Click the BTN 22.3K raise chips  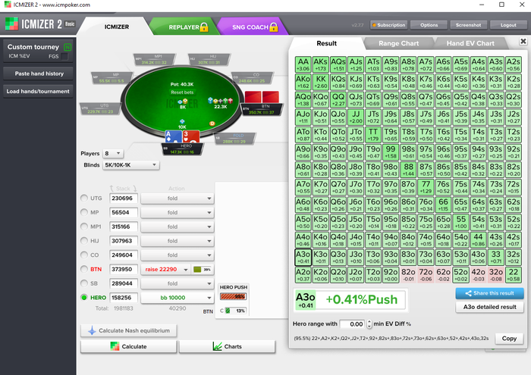(x=220, y=101)
